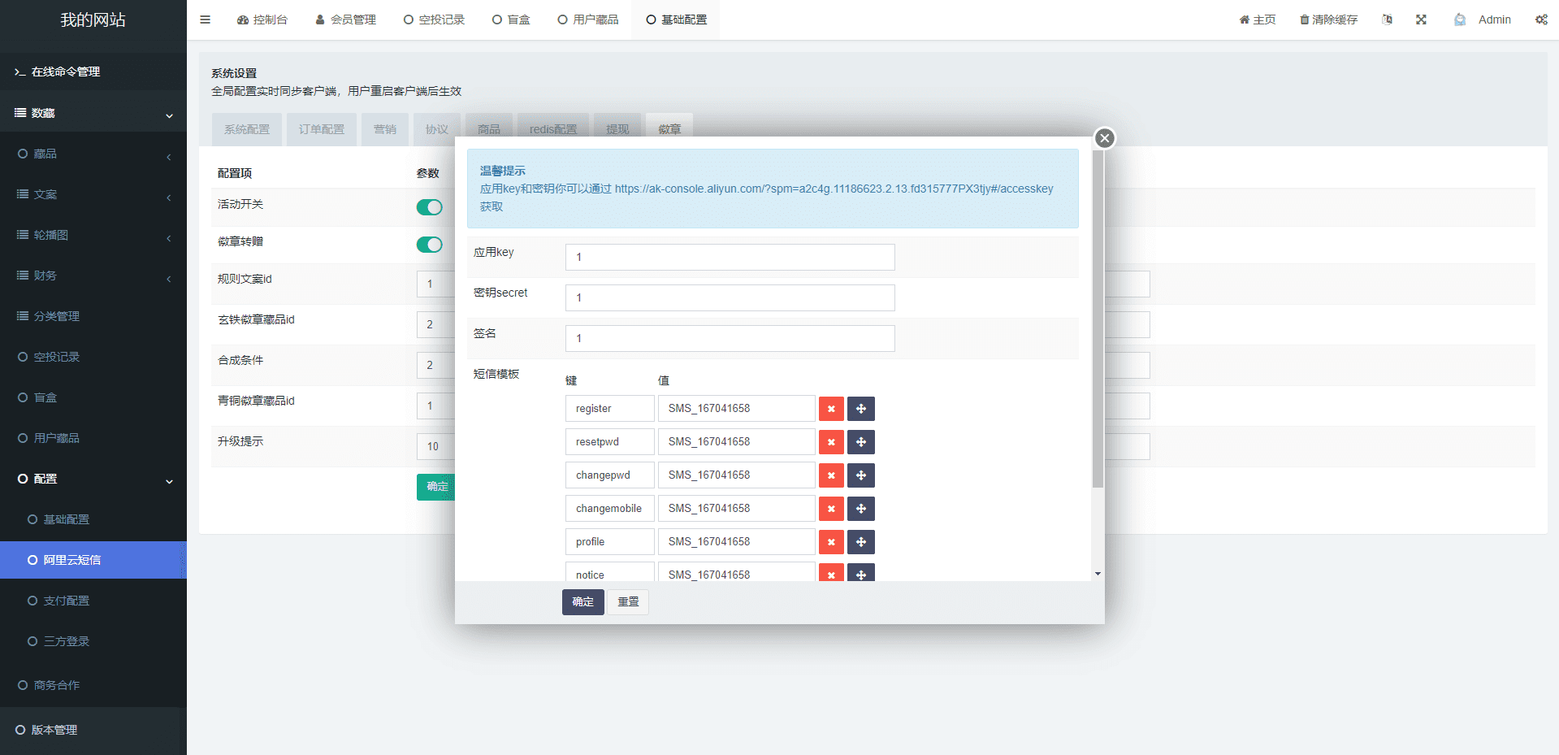The image size is (1559, 755).
Task: Click the 应用key input field
Action: 730,257
